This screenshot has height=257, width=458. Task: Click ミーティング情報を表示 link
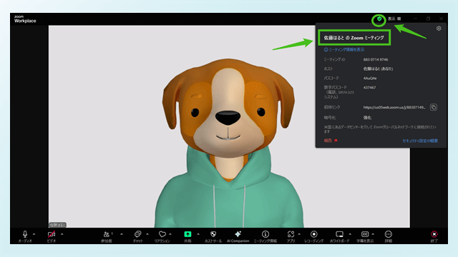click(x=344, y=50)
